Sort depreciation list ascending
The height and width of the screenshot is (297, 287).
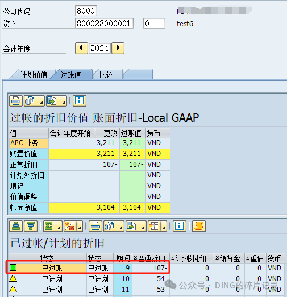pos(16,226)
